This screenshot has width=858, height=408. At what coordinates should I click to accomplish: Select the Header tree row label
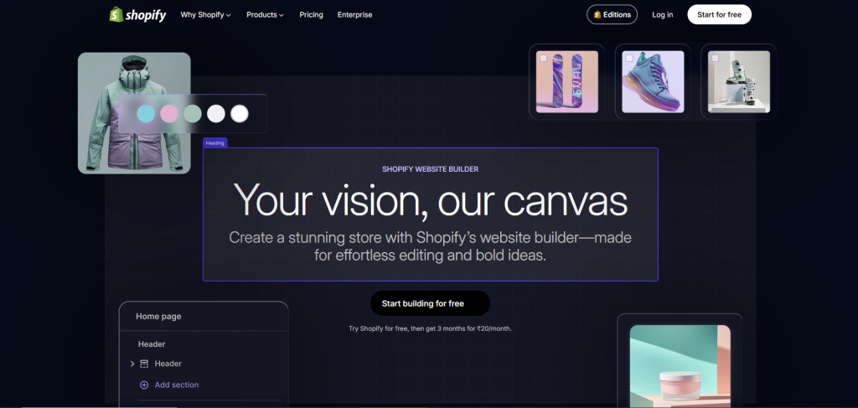tap(168, 364)
